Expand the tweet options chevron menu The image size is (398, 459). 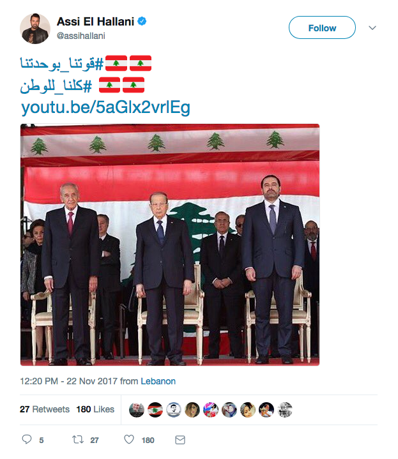tap(372, 28)
